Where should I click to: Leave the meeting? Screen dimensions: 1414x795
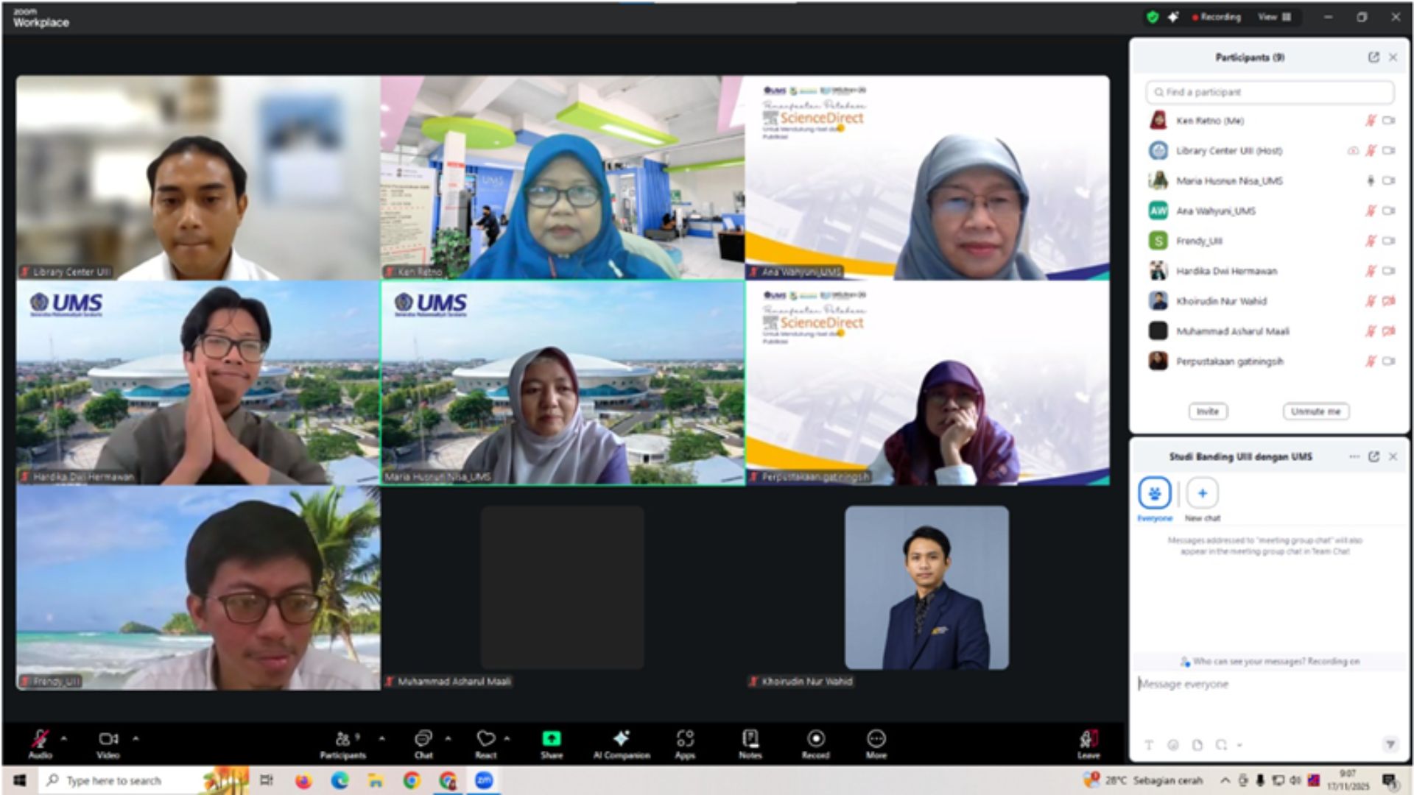(1088, 743)
